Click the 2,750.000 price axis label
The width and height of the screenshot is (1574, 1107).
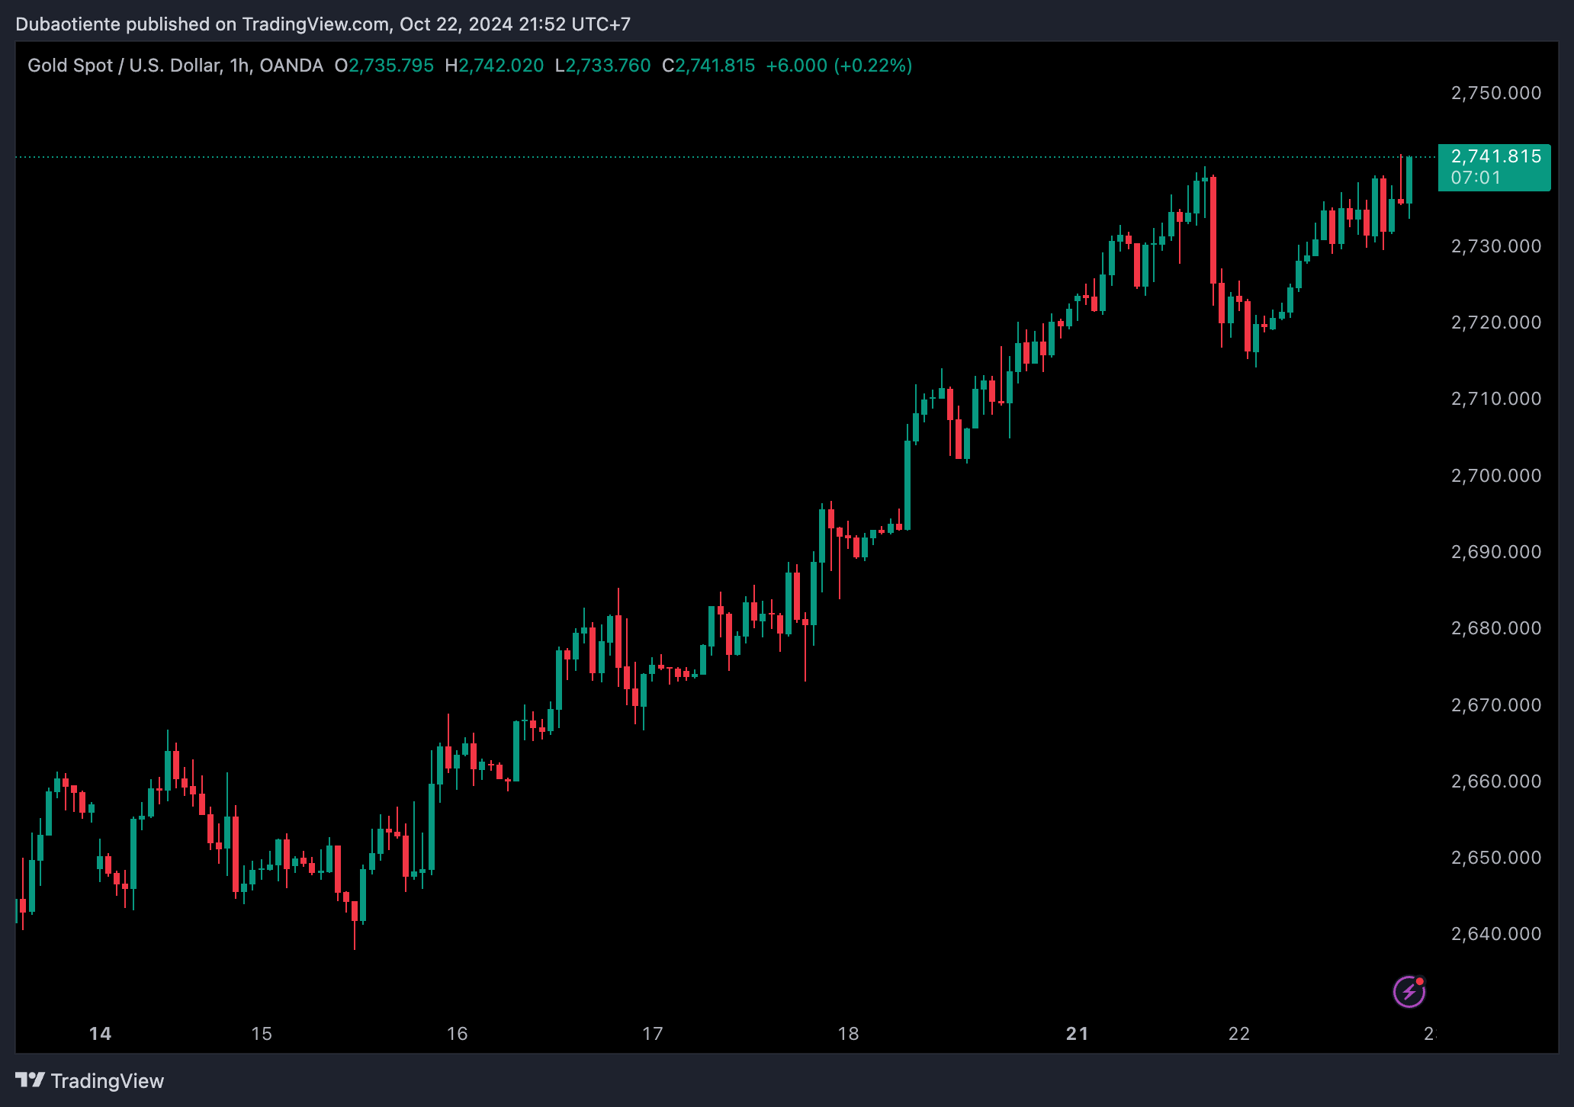coord(1495,93)
